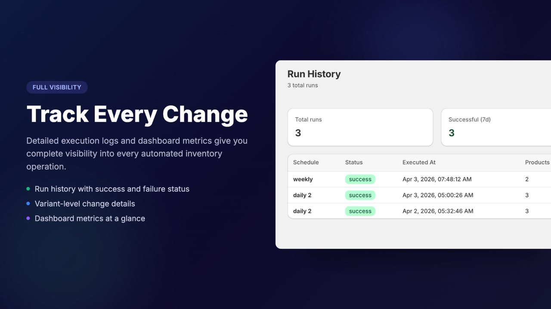Click the Schedule column header

pyautogui.click(x=306, y=162)
